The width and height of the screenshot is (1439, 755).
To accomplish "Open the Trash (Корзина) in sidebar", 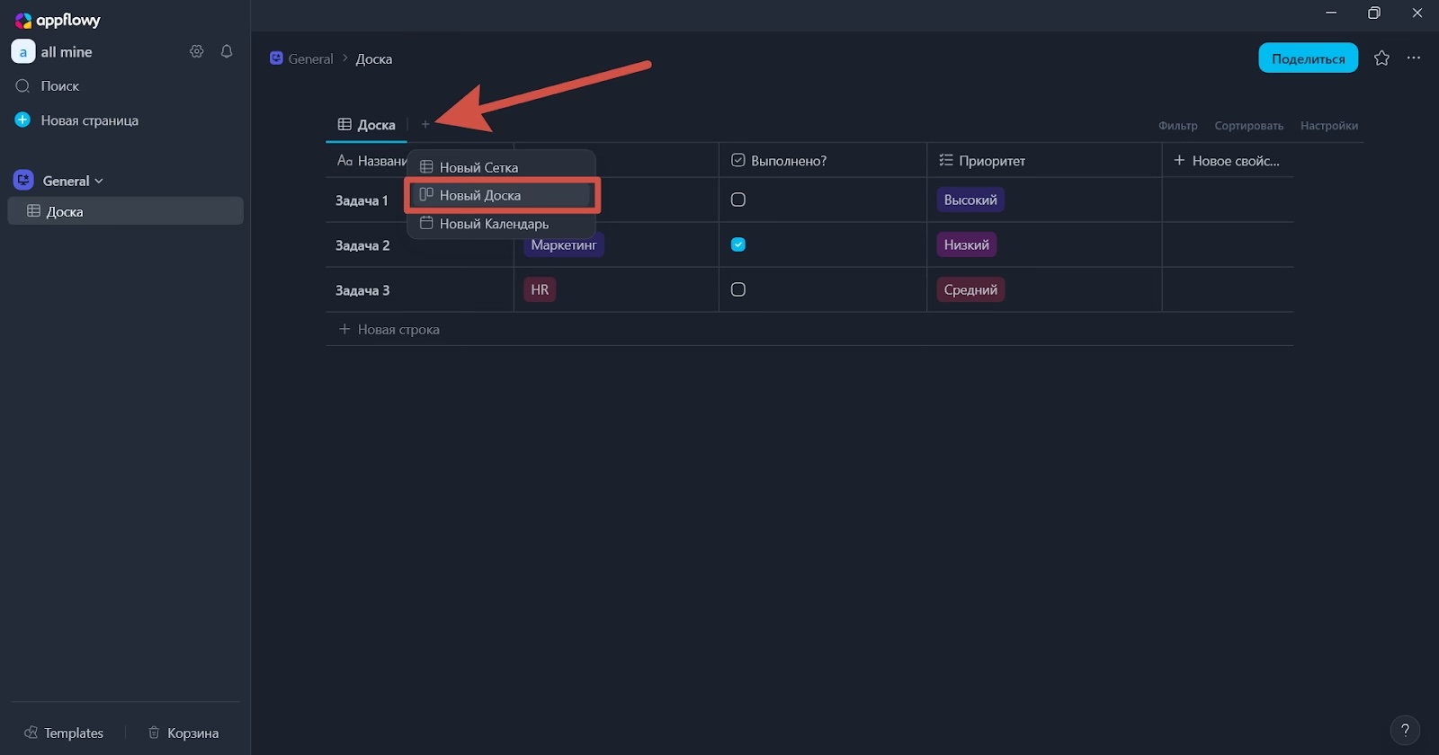I will coord(183,733).
